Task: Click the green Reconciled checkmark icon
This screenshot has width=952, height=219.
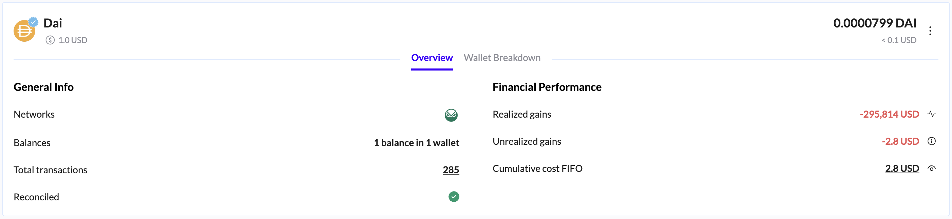Action: [454, 197]
